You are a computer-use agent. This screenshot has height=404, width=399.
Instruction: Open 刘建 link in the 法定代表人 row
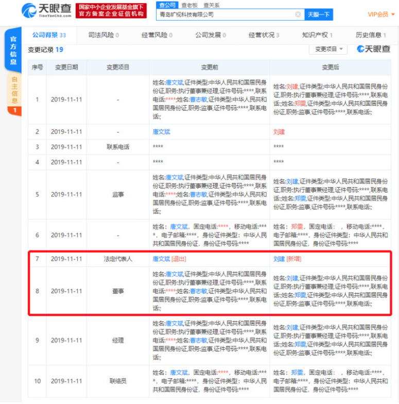[x=279, y=259]
